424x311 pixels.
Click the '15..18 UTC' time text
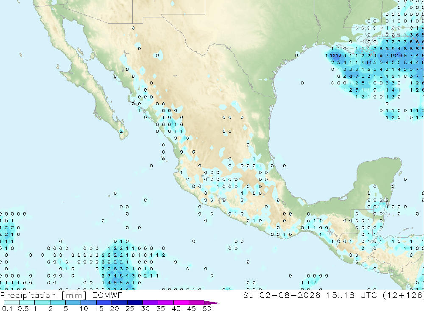[x=352, y=295]
